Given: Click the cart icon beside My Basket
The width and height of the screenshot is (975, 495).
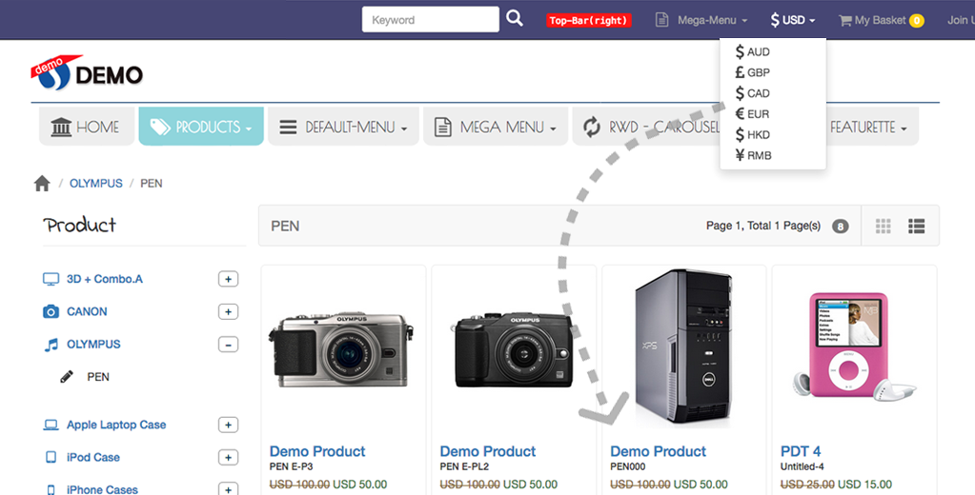Looking at the screenshot, I should (845, 21).
